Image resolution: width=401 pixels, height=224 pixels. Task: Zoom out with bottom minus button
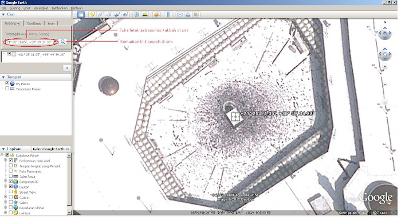pyautogui.click(x=385, y=102)
